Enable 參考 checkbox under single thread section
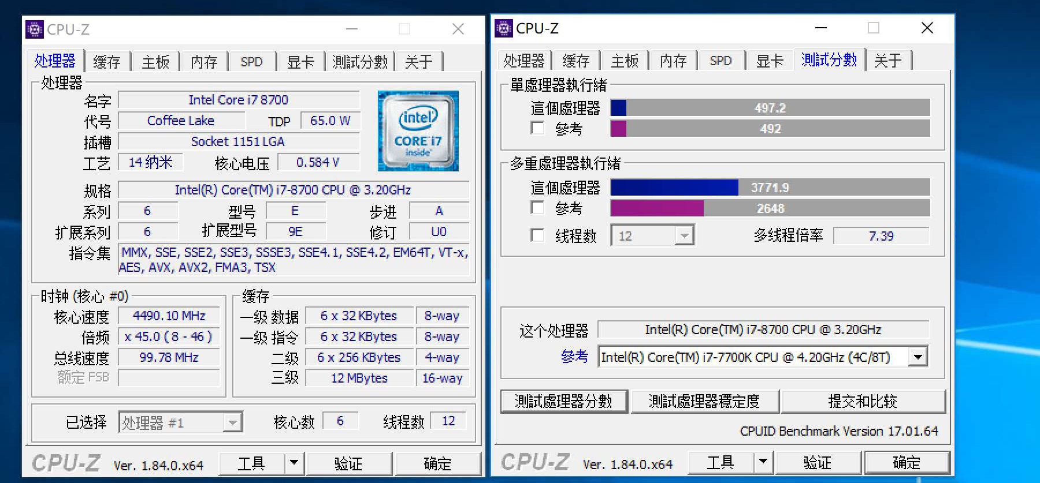This screenshot has height=483, width=1040. (x=537, y=128)
